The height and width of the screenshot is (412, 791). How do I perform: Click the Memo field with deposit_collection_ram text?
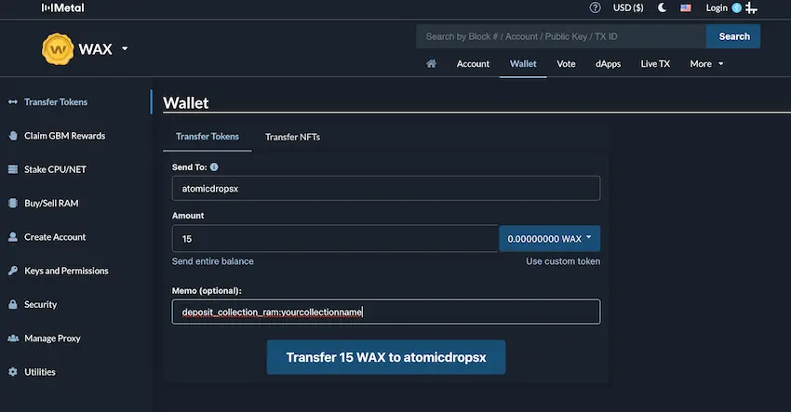click(x=386, y=312)
